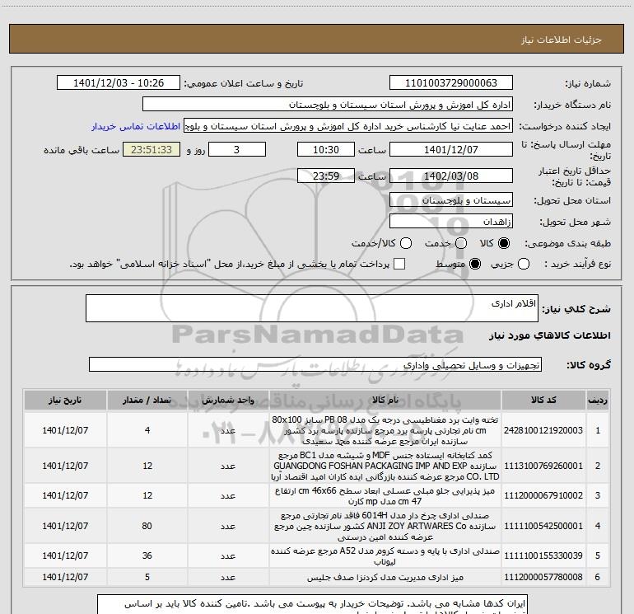The height and width of the screenshot is (614, 634).
Task: Select item code 1113100769260001
Action: coord(543,466)
